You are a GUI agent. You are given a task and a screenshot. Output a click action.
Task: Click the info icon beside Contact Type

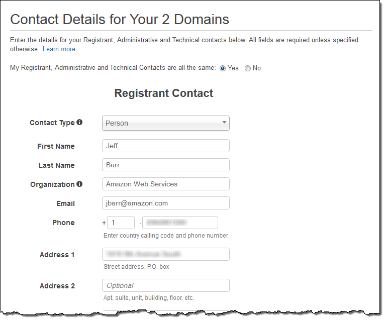point(79,122)
